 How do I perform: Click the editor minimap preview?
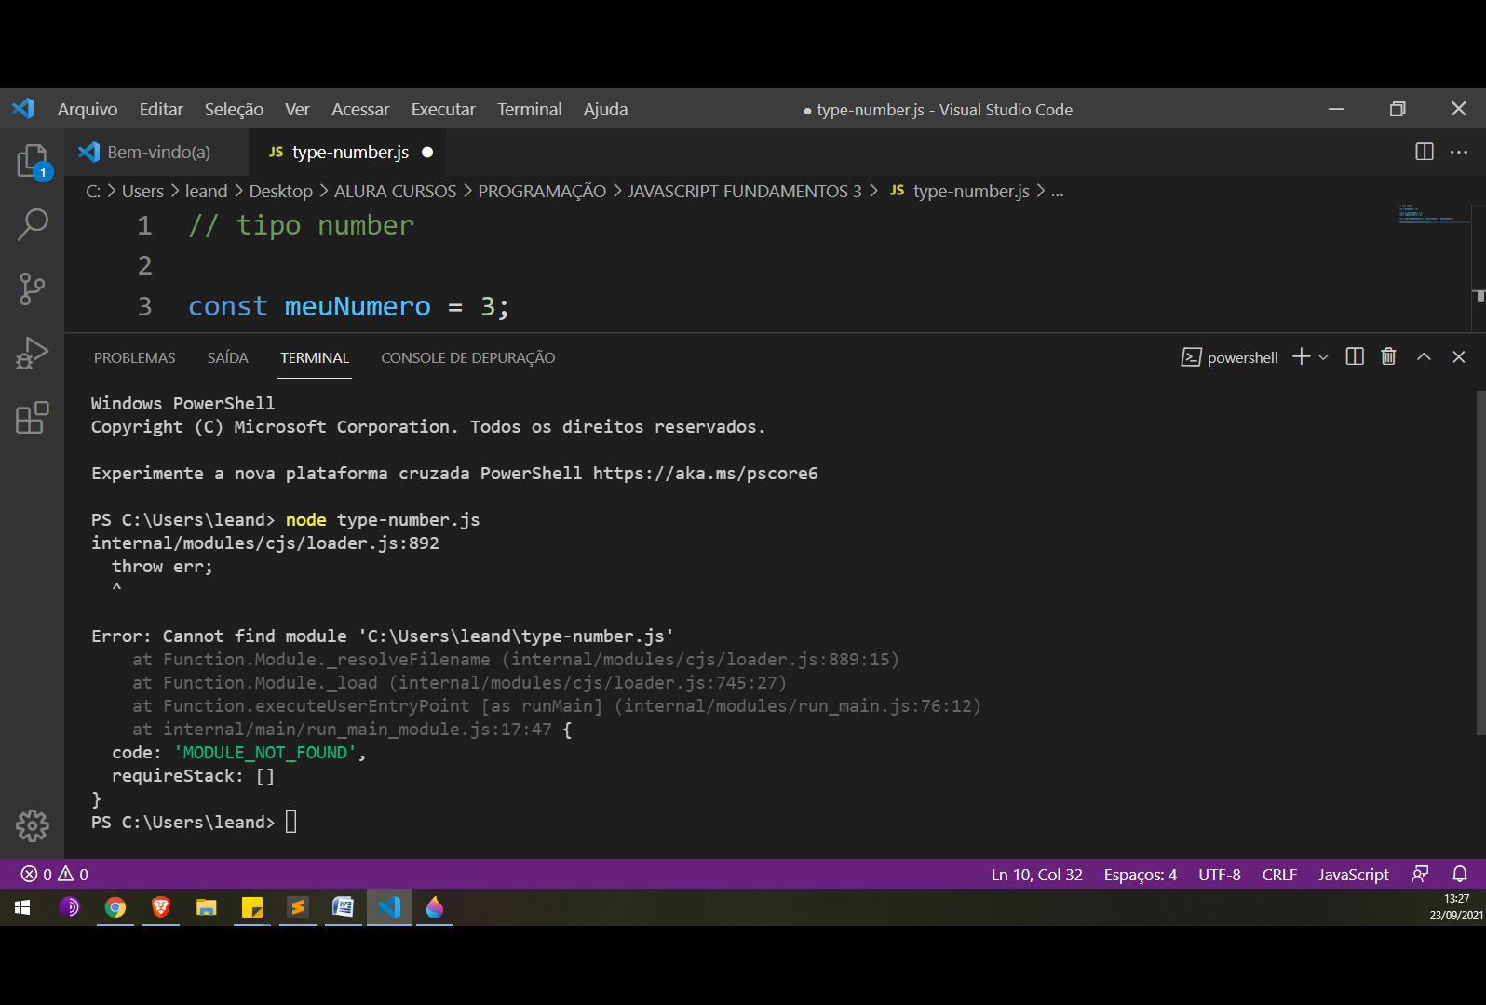[x=1434, y=215]
